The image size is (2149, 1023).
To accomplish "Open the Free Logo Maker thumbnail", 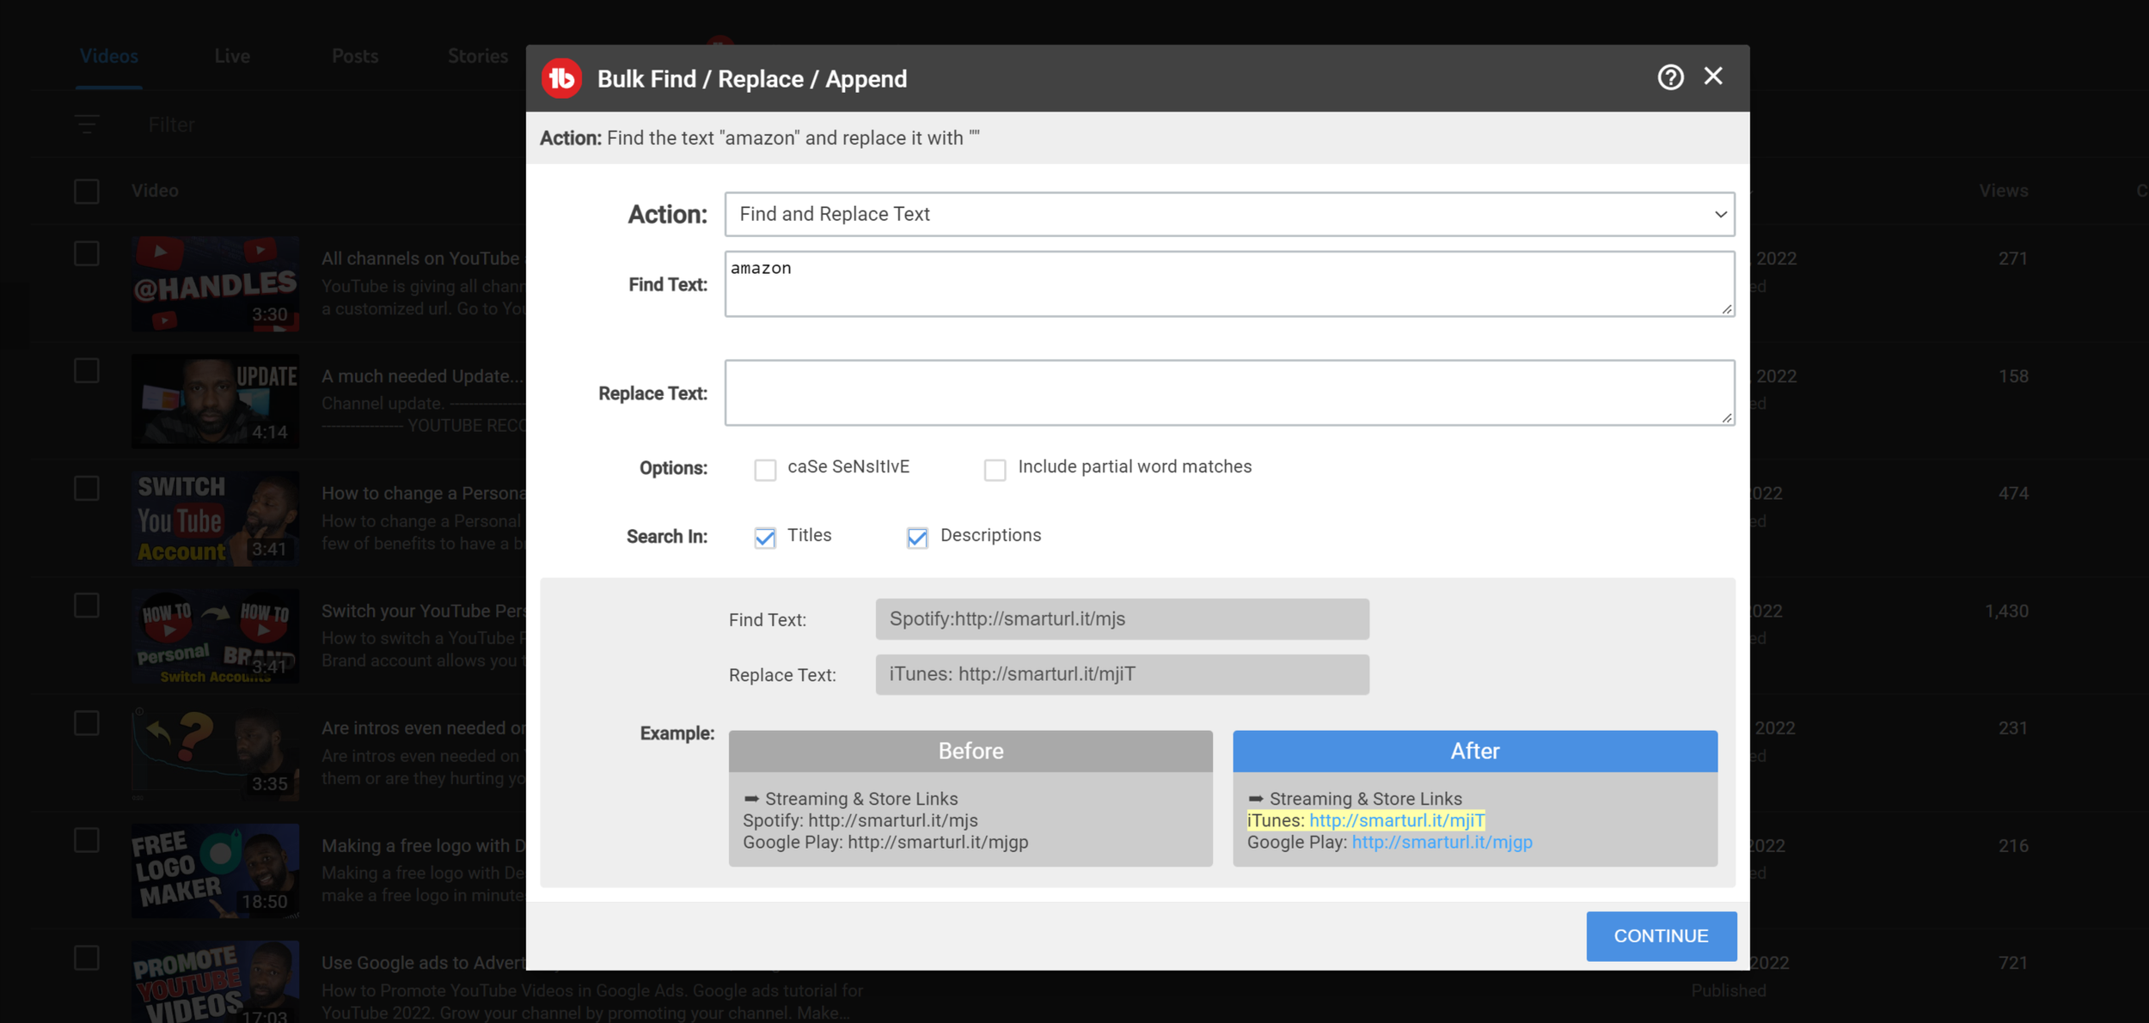I will 216,871.
